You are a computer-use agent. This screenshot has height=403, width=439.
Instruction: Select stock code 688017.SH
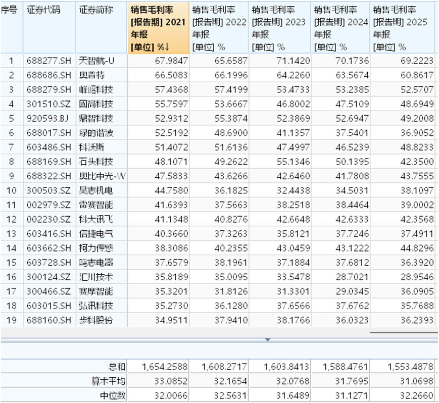click(49, 133)
